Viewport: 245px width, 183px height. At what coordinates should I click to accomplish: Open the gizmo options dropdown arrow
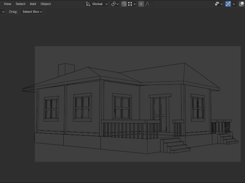tap(234, 4)
